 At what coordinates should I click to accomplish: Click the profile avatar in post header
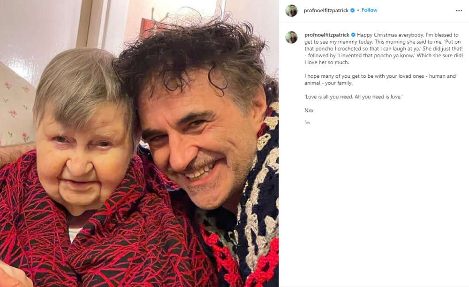pos(291,10)
